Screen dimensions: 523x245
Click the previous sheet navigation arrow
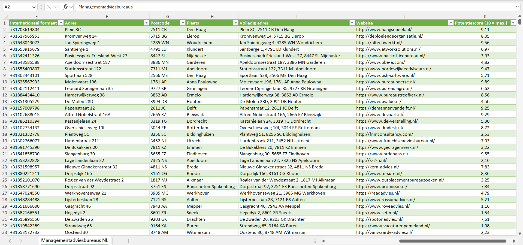click(10, 241)
